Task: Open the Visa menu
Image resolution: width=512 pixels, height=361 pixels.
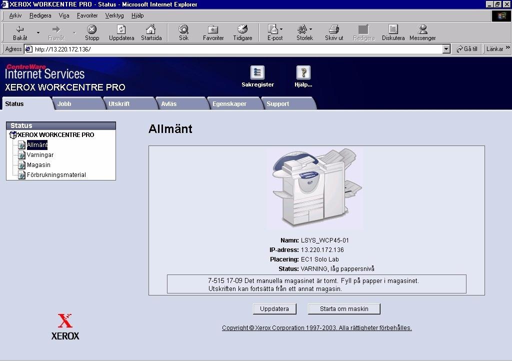Action: [x=64, y=15]
